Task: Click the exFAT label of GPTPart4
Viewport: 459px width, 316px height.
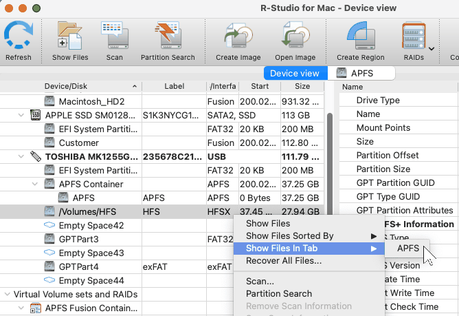Action: coord(155,267)
